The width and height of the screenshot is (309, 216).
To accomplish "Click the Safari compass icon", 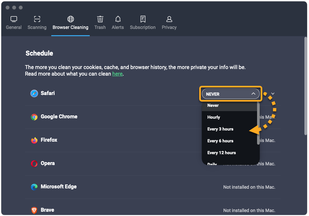I will point(34,94).
